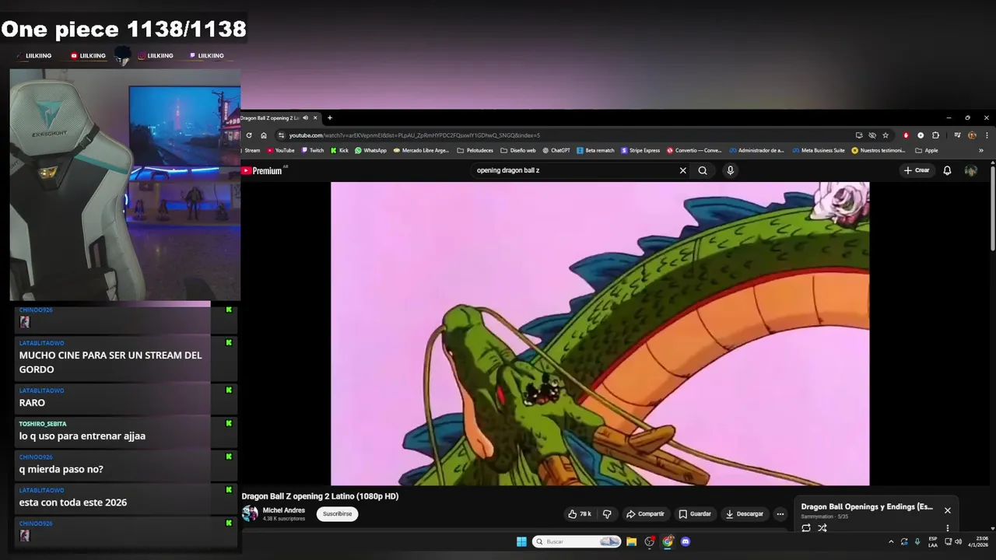The width and height of the screenshot is (996, 560).
Task: Click Guardar to save the video
Action: (695, 514)
